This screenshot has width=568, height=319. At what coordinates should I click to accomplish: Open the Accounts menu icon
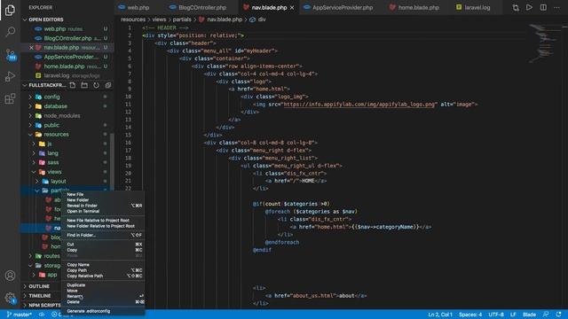10,276
